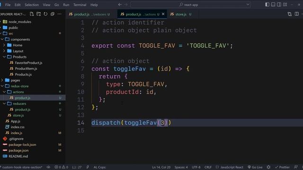The height and width of the screenshot is (170, 303).
Task: Open index.js file
Action: (16, 133)
